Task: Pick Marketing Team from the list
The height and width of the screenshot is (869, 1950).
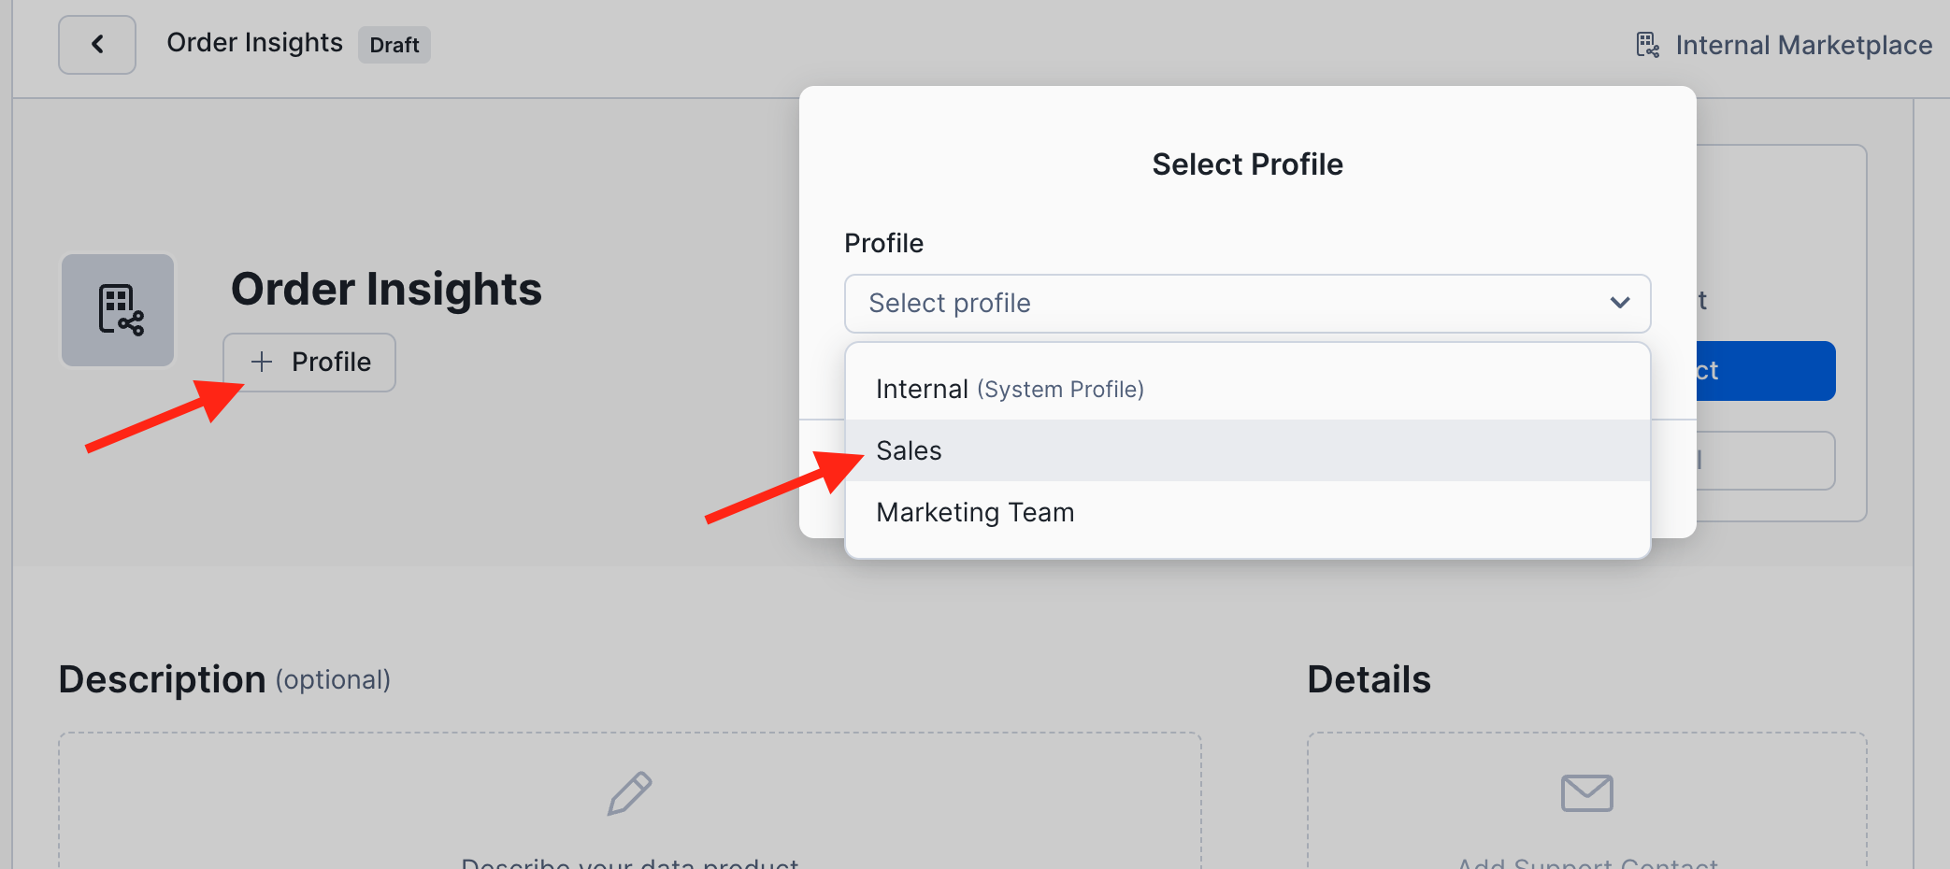Action: (x=975, y=512)
